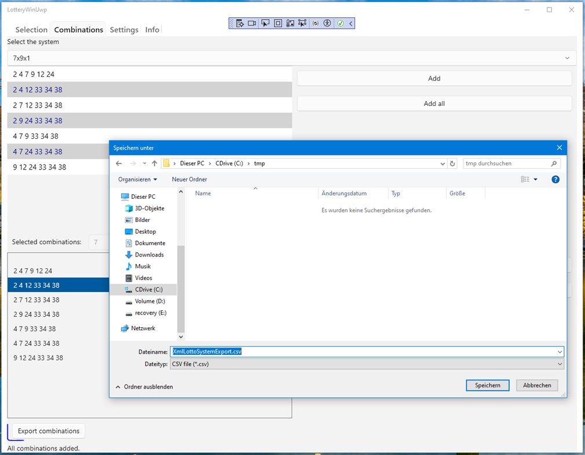Run the accessibility checker icon
The image size is (585, 455).
point(327,23)
